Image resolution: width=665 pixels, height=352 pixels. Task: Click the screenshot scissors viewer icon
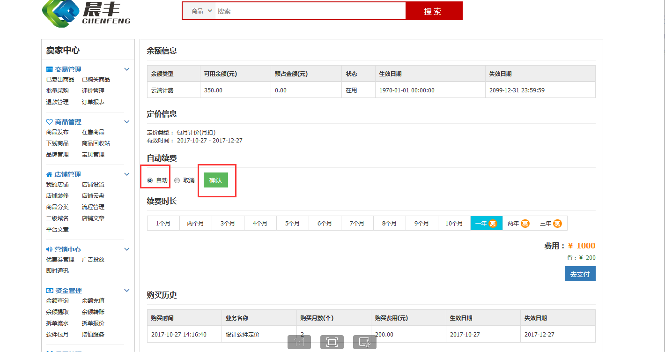pos(365,342)
